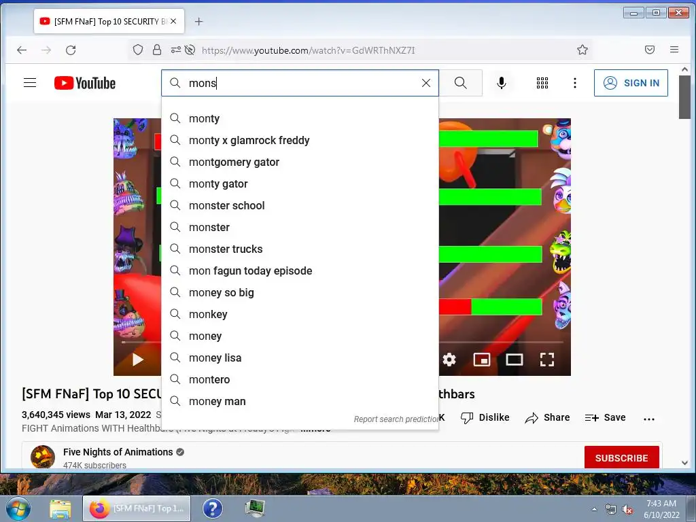Open a new browser tab
Image resolution: width=696 pixels, height=522 pixels.
[199, 21]
